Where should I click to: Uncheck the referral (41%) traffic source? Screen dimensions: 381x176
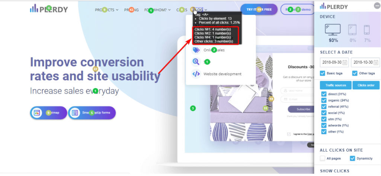(x=324, y=106)
